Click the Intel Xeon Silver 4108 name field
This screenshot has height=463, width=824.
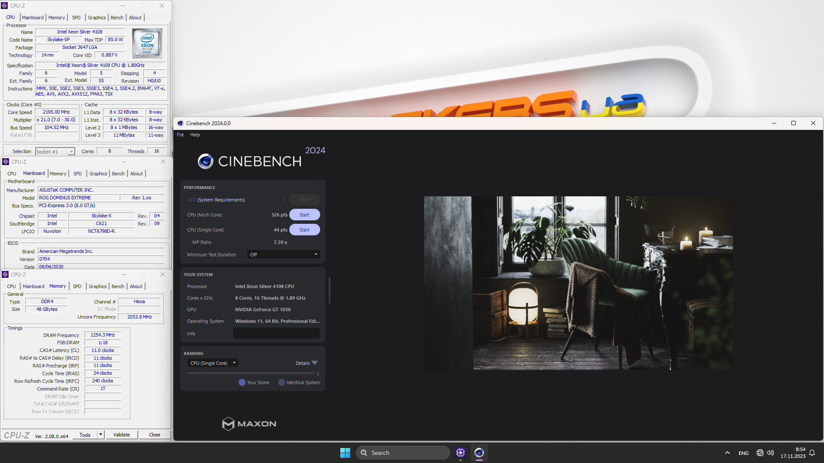coord(80,32)
